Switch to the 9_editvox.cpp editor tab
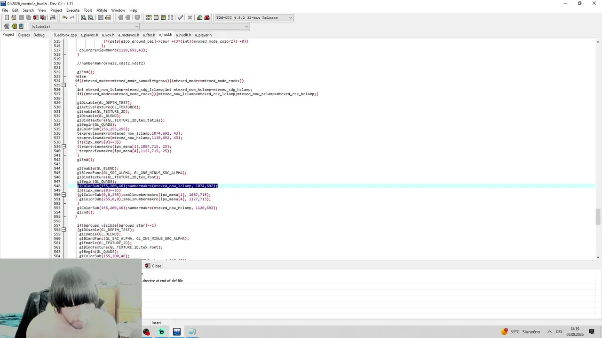 coord(65,35)
